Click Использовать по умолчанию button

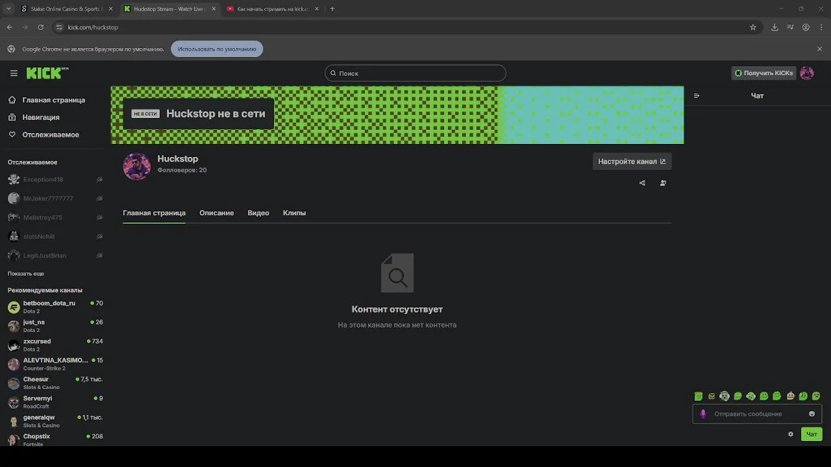coord(217,49)
